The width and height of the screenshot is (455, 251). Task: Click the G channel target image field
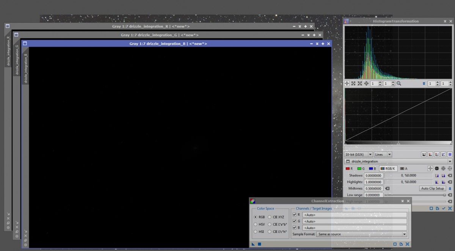(x=355, y=221)
